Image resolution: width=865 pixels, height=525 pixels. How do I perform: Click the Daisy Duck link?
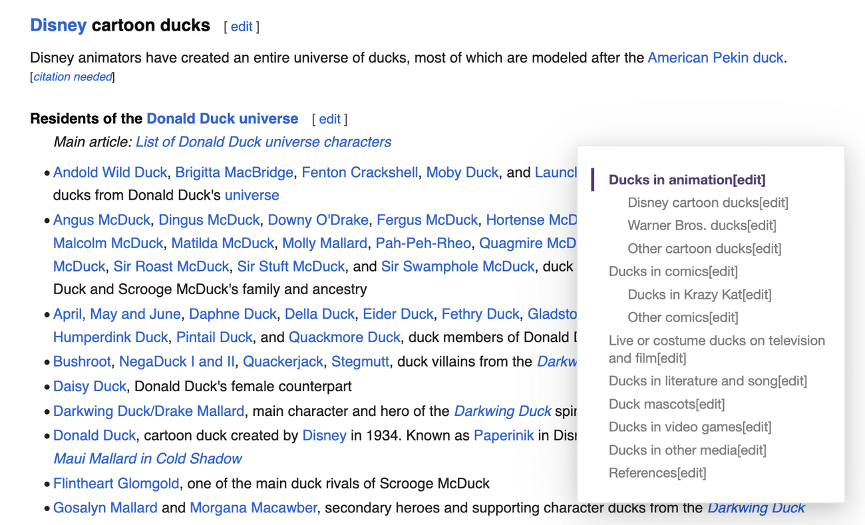click(90, 386)
